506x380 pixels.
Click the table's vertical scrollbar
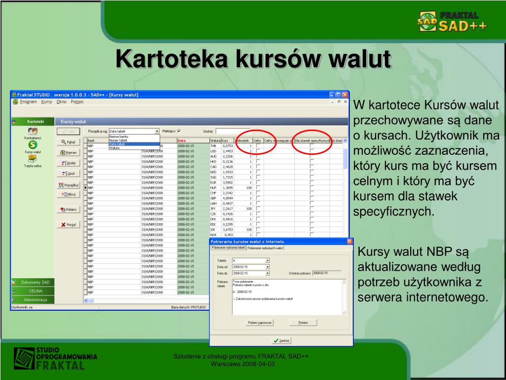click(345, 158)
